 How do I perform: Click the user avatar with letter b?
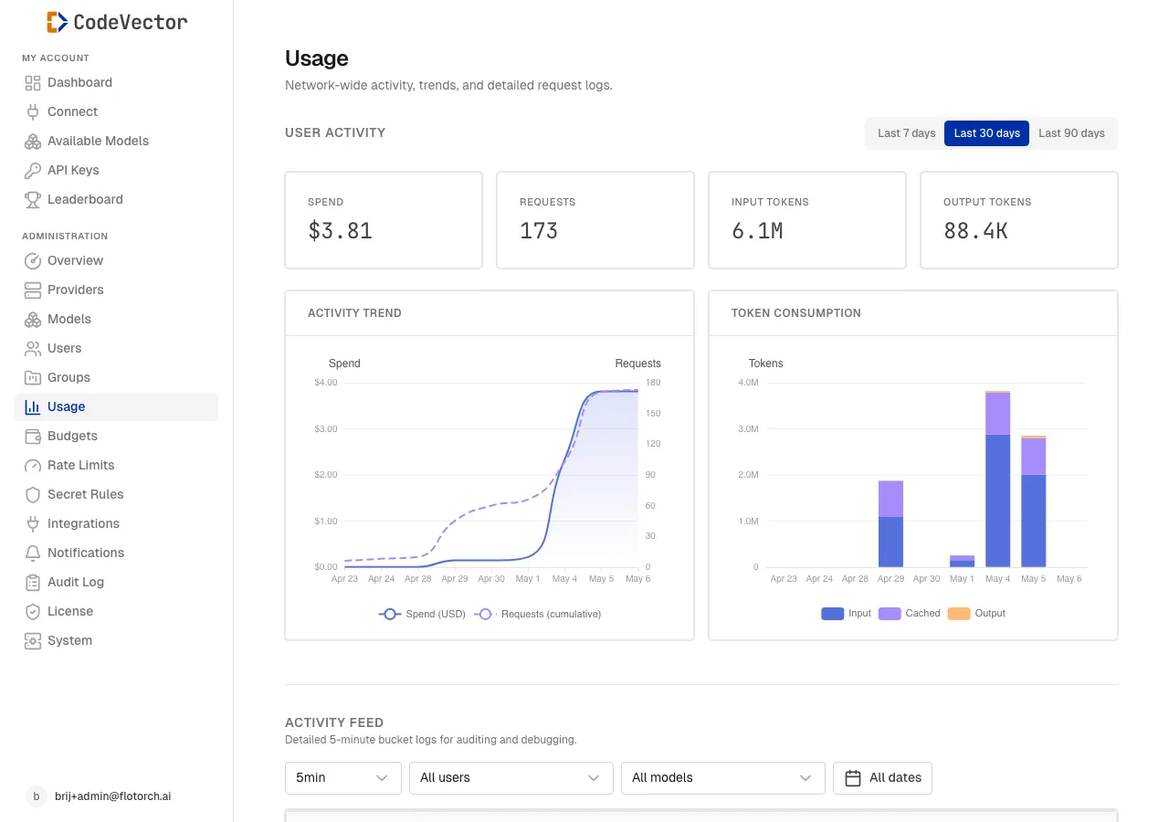tap(37, 796)
